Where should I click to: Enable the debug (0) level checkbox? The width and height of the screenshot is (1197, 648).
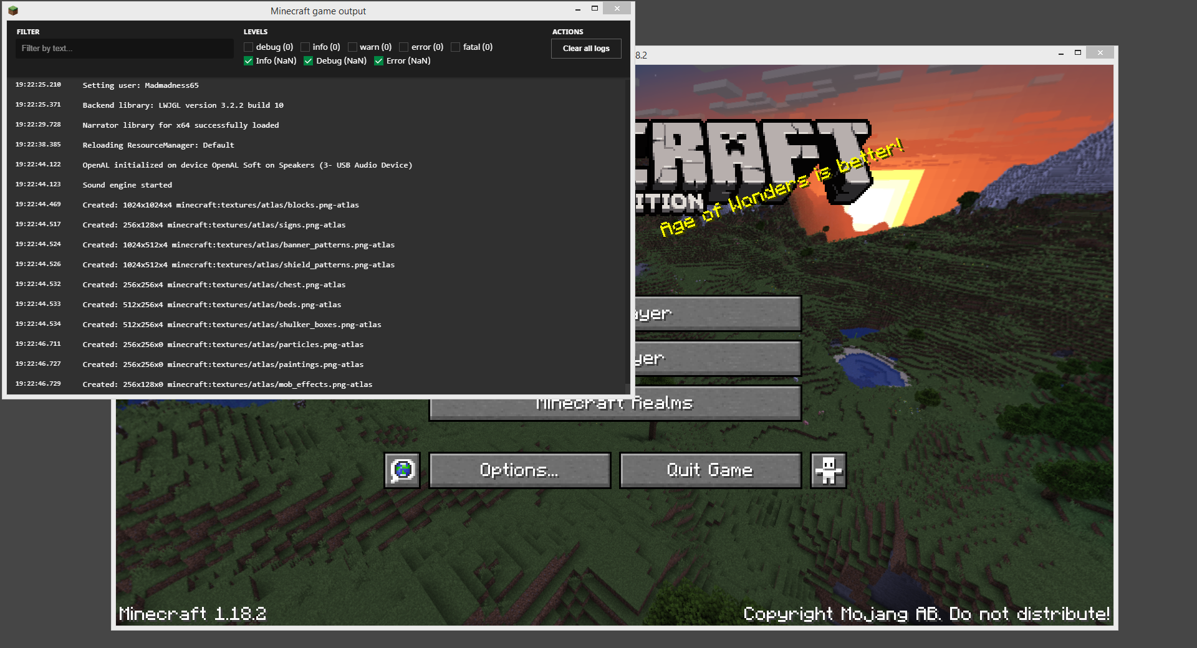coord(248,47)
